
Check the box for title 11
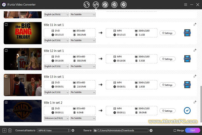pos(6,25)
